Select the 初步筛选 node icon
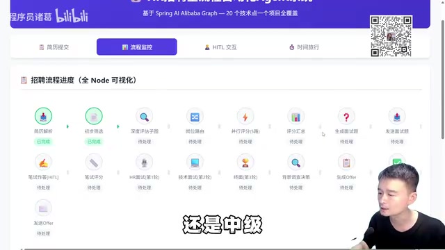Image resolution: width=445 pixels, height=250 pixels. pyautogui.click(x=94, y=116)
